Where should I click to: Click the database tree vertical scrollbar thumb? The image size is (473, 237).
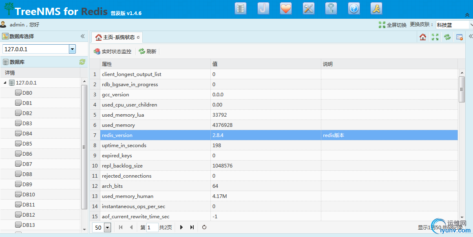[x=84, y=147]
